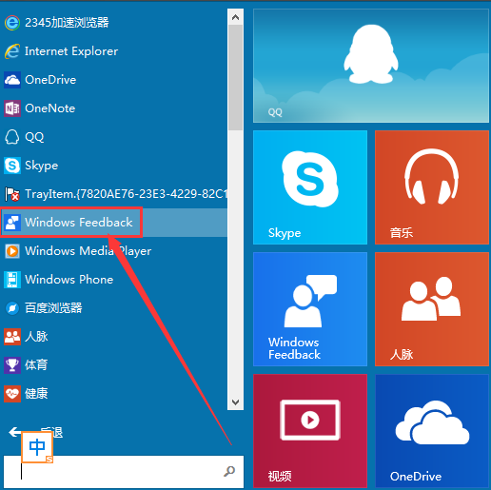Select the '2345加速浏览器' text entry
This screenshot has width=491, height=490.
click(67, 23)
